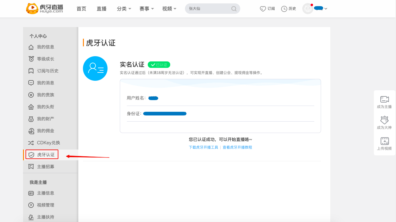
Task: Click the CDKey兑换 shuffle icon
Action: point(31,143)
